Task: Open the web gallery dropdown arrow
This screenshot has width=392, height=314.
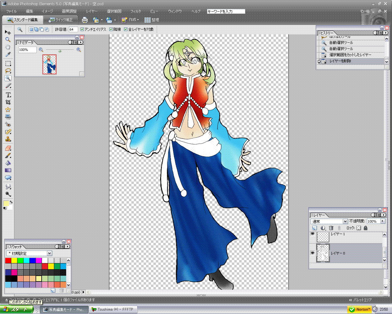Action: (x=102, y=20)
